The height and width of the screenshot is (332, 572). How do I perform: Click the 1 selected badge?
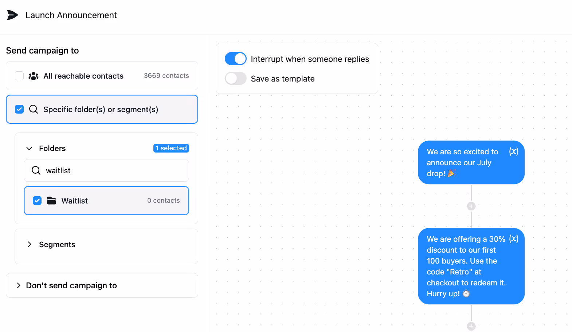pyautogui.click(x=171, y=148)
